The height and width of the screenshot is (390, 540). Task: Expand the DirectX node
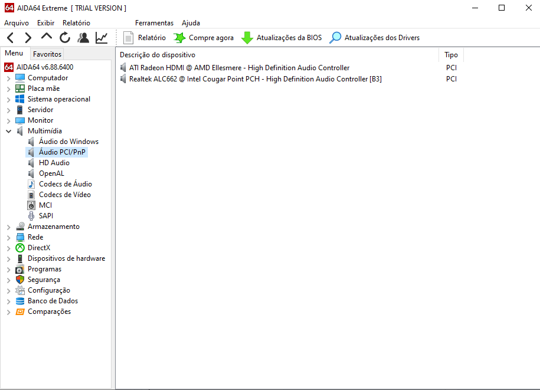coord(9,248)
